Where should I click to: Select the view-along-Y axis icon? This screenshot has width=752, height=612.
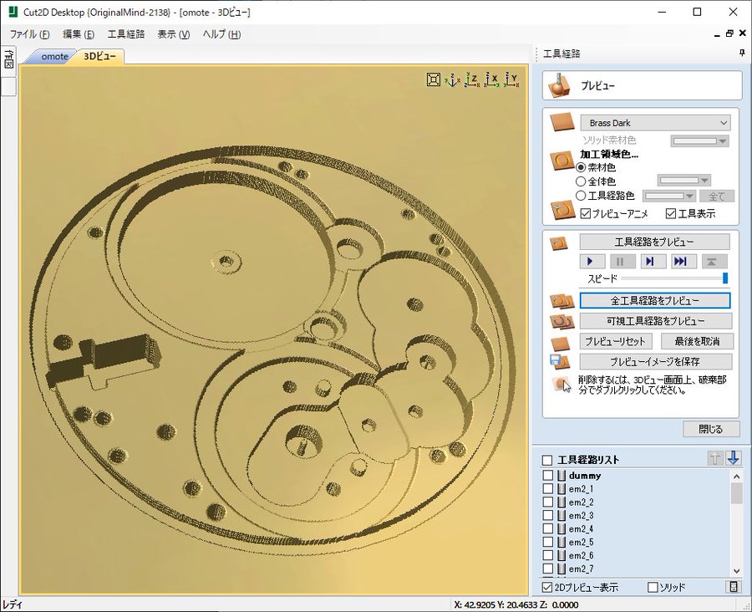(512, 79)
